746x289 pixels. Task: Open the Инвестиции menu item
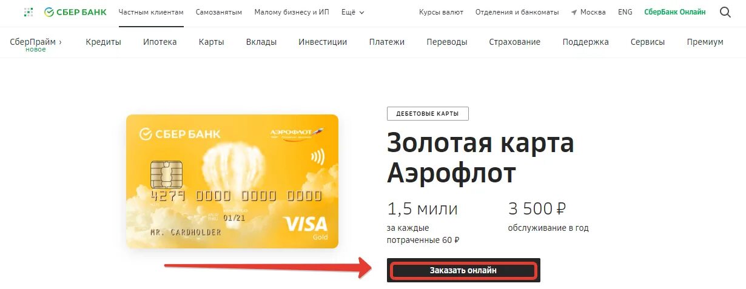pos(323,42)
